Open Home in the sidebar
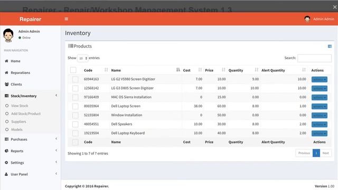 click(15, 61)
